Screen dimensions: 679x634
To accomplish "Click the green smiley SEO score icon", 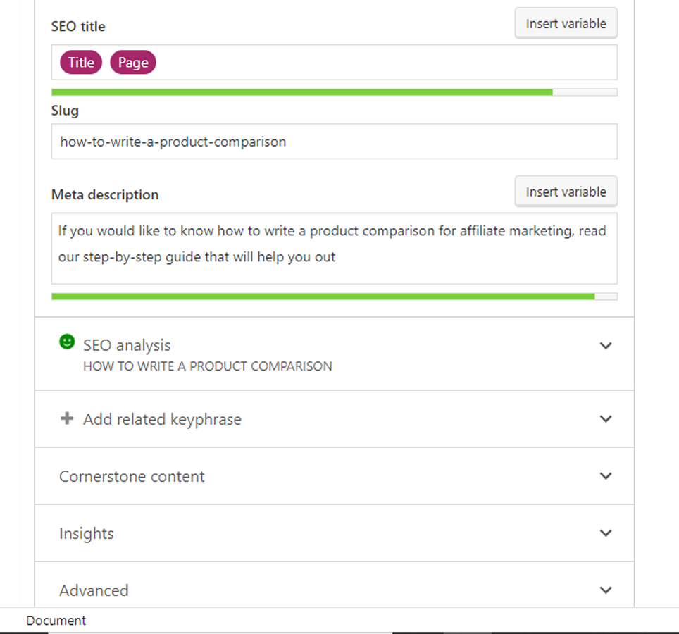I will [x=67, y=342].
